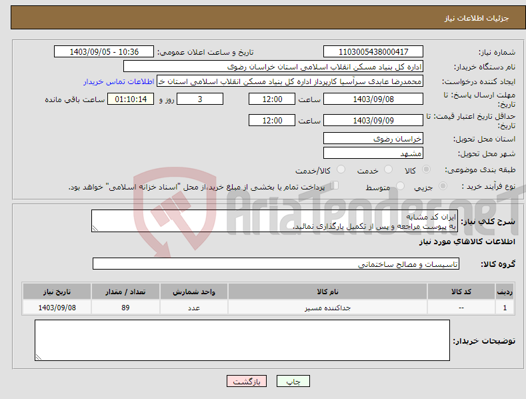This screenshot has width=526, height=399.
Task: Click the price validity date 1403/09/09 field
Action: (373, 120)
